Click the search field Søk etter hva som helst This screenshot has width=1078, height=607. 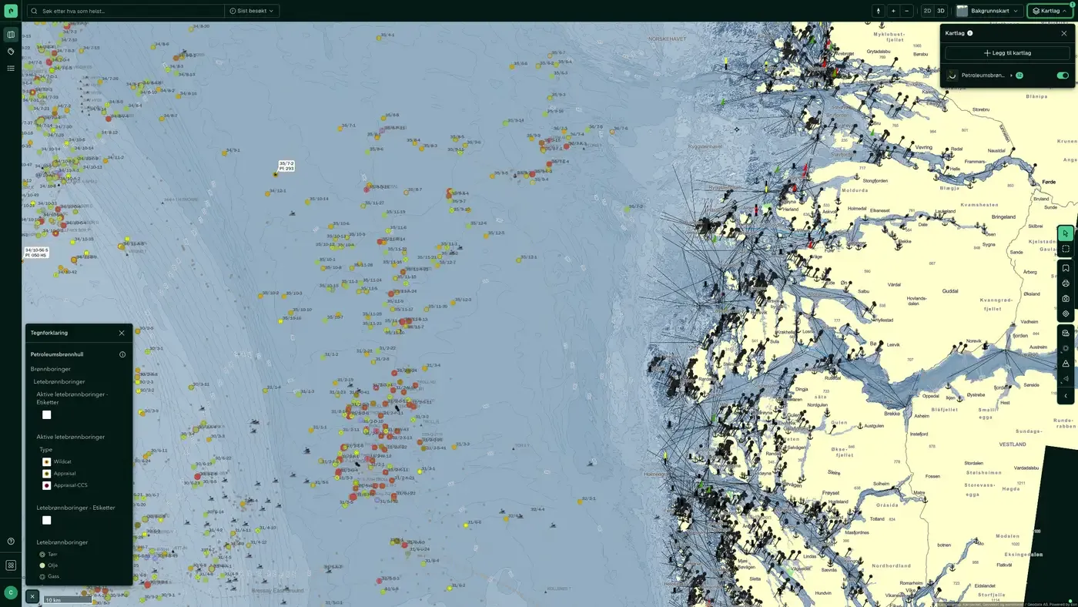126,11
